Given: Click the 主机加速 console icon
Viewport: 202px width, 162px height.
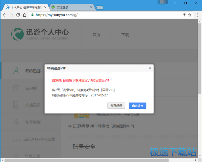Looking at the screenshot, I should (x=16, y=139).
